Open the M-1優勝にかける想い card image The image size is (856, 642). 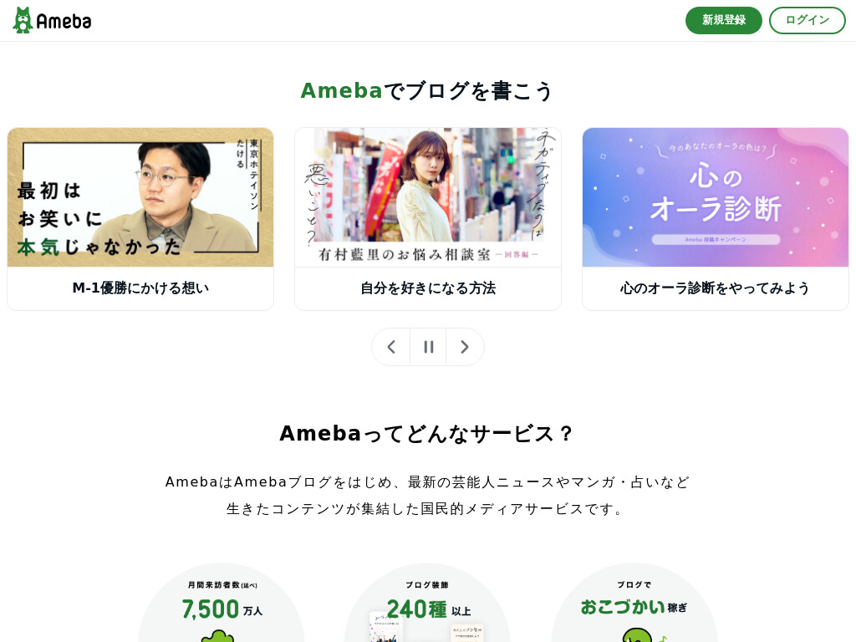[140, 197]
